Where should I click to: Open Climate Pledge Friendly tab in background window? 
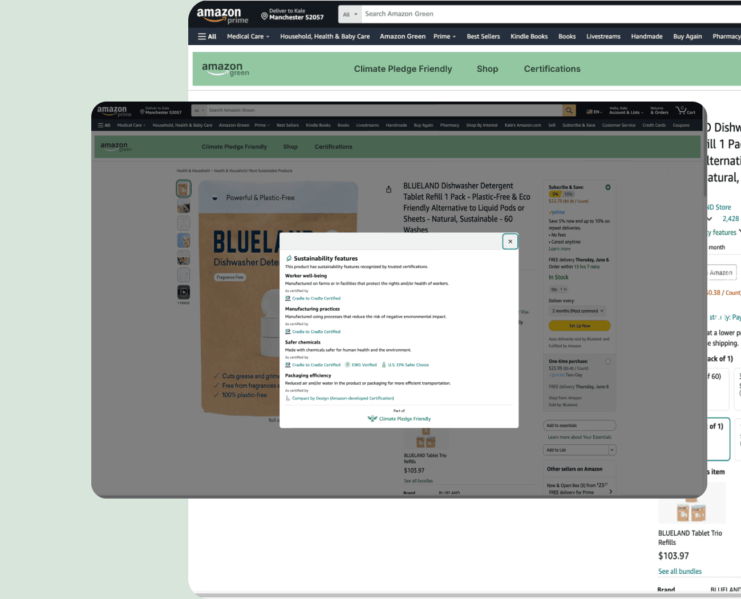[403, 69]
